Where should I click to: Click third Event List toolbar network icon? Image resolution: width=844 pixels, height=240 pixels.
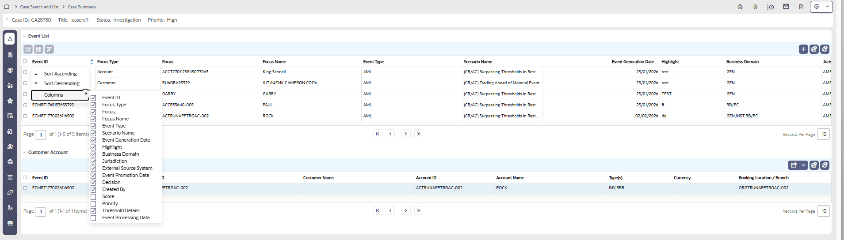coord(49,49)
